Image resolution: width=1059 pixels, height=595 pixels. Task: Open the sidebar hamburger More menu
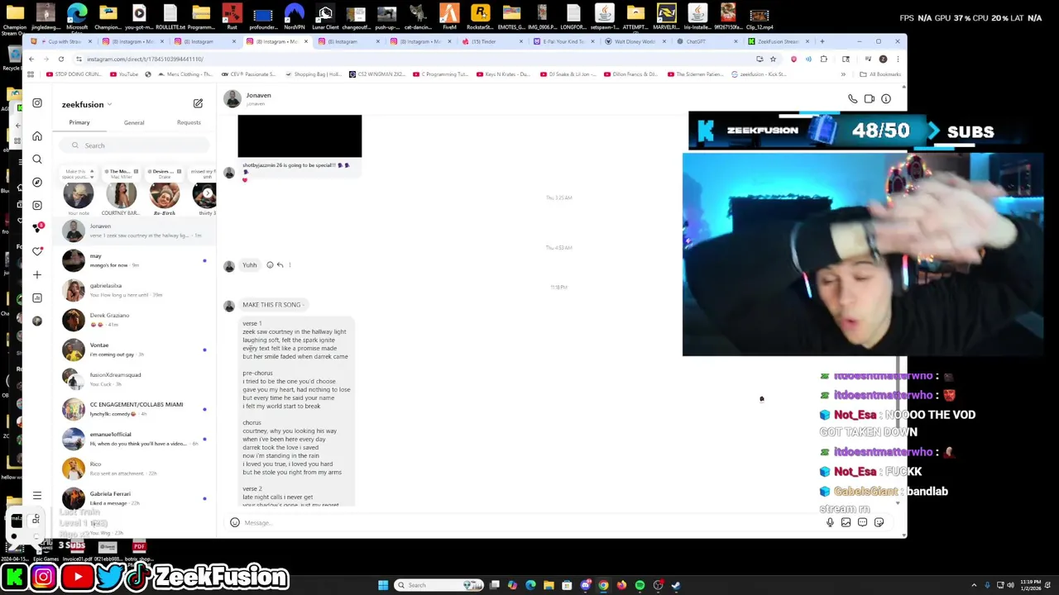[x=36, y=495]
